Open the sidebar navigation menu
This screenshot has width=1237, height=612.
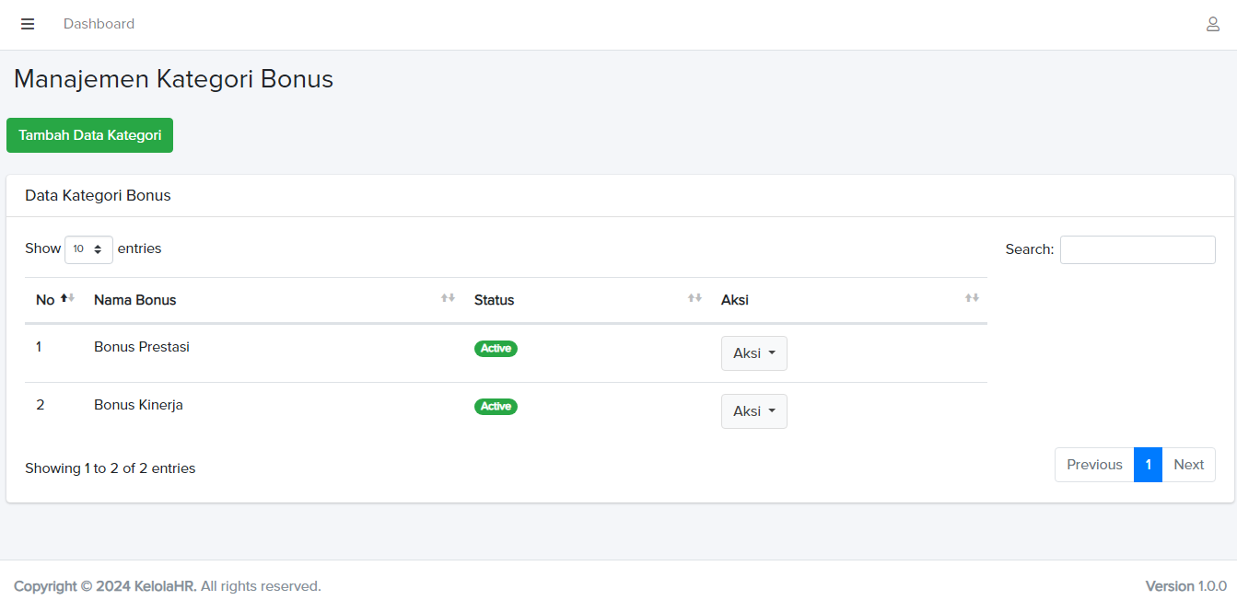click(x=27, y=24)
